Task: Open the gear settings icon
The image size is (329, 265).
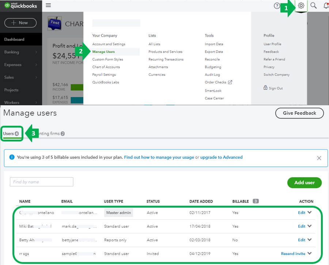Action: pos(301,5)
